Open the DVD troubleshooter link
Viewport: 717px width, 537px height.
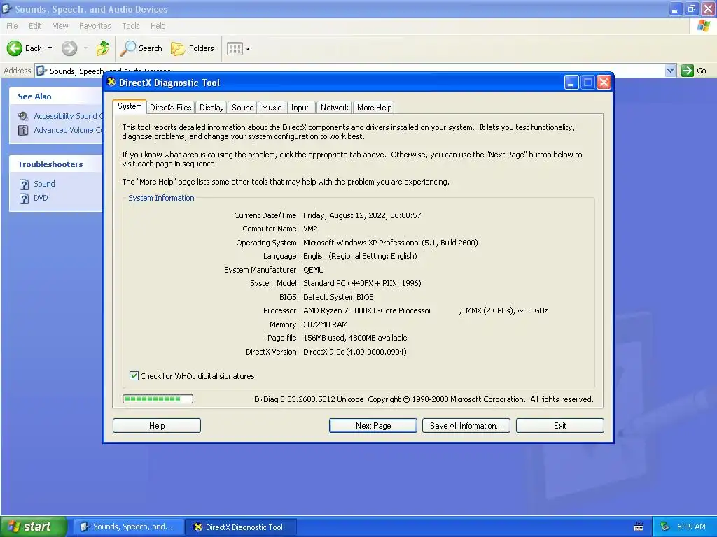coord(41,198)
